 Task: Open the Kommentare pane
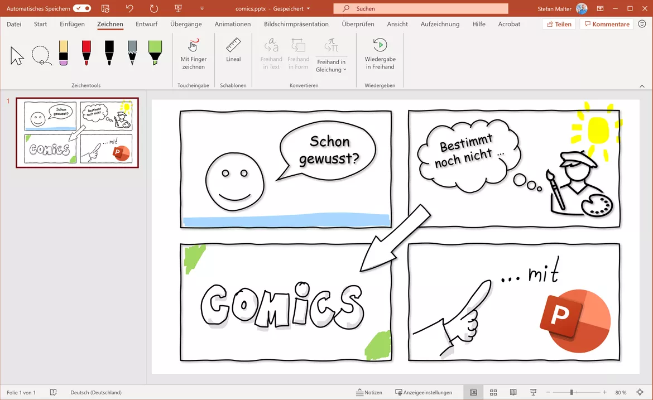607,24
